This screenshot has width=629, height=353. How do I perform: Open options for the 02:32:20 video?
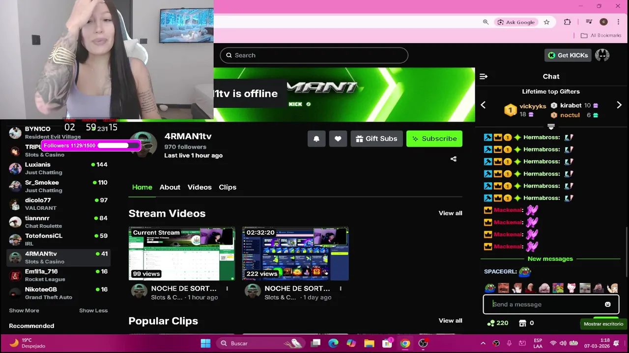(341, 289)
